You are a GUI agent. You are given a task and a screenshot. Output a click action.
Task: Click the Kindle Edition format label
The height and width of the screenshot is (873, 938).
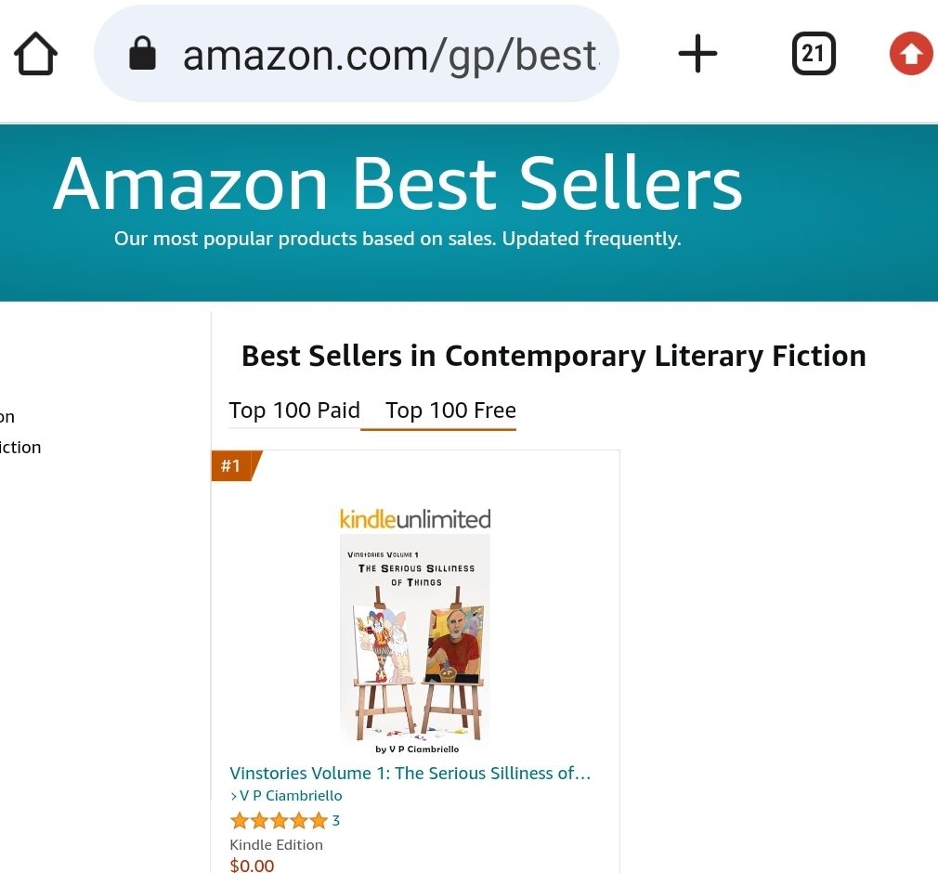coord(276,844)
